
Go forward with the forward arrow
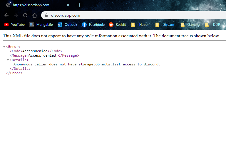point(16,15)
